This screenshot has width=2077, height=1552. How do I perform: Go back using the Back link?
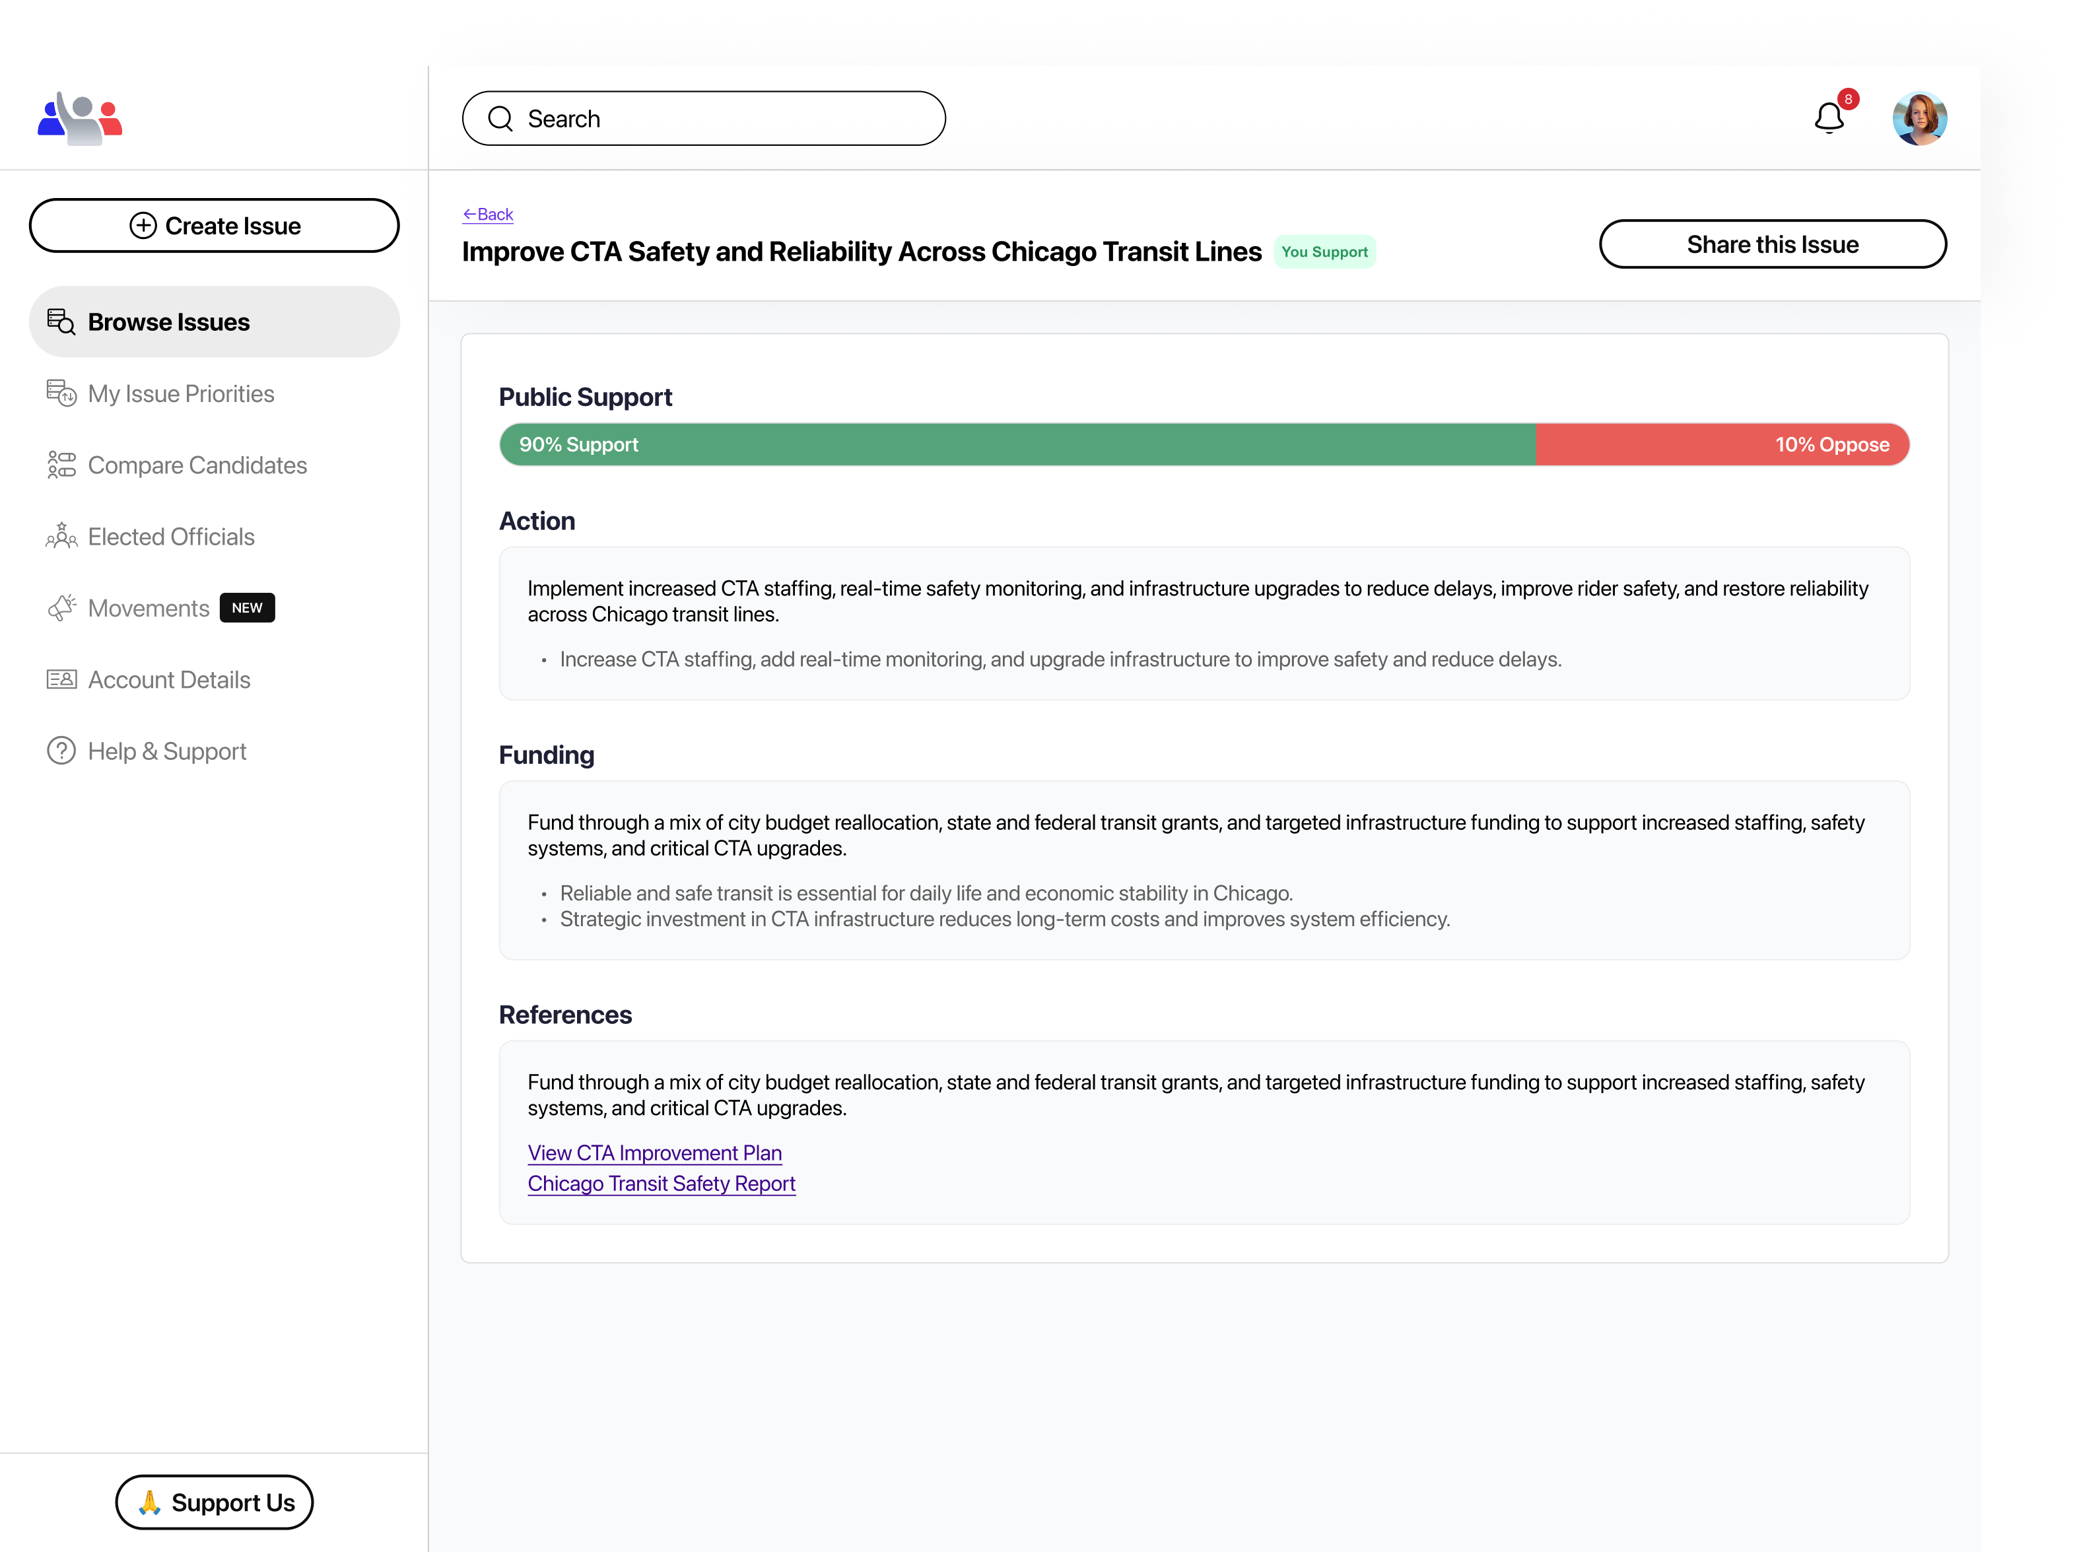click(x=487, y=214)
